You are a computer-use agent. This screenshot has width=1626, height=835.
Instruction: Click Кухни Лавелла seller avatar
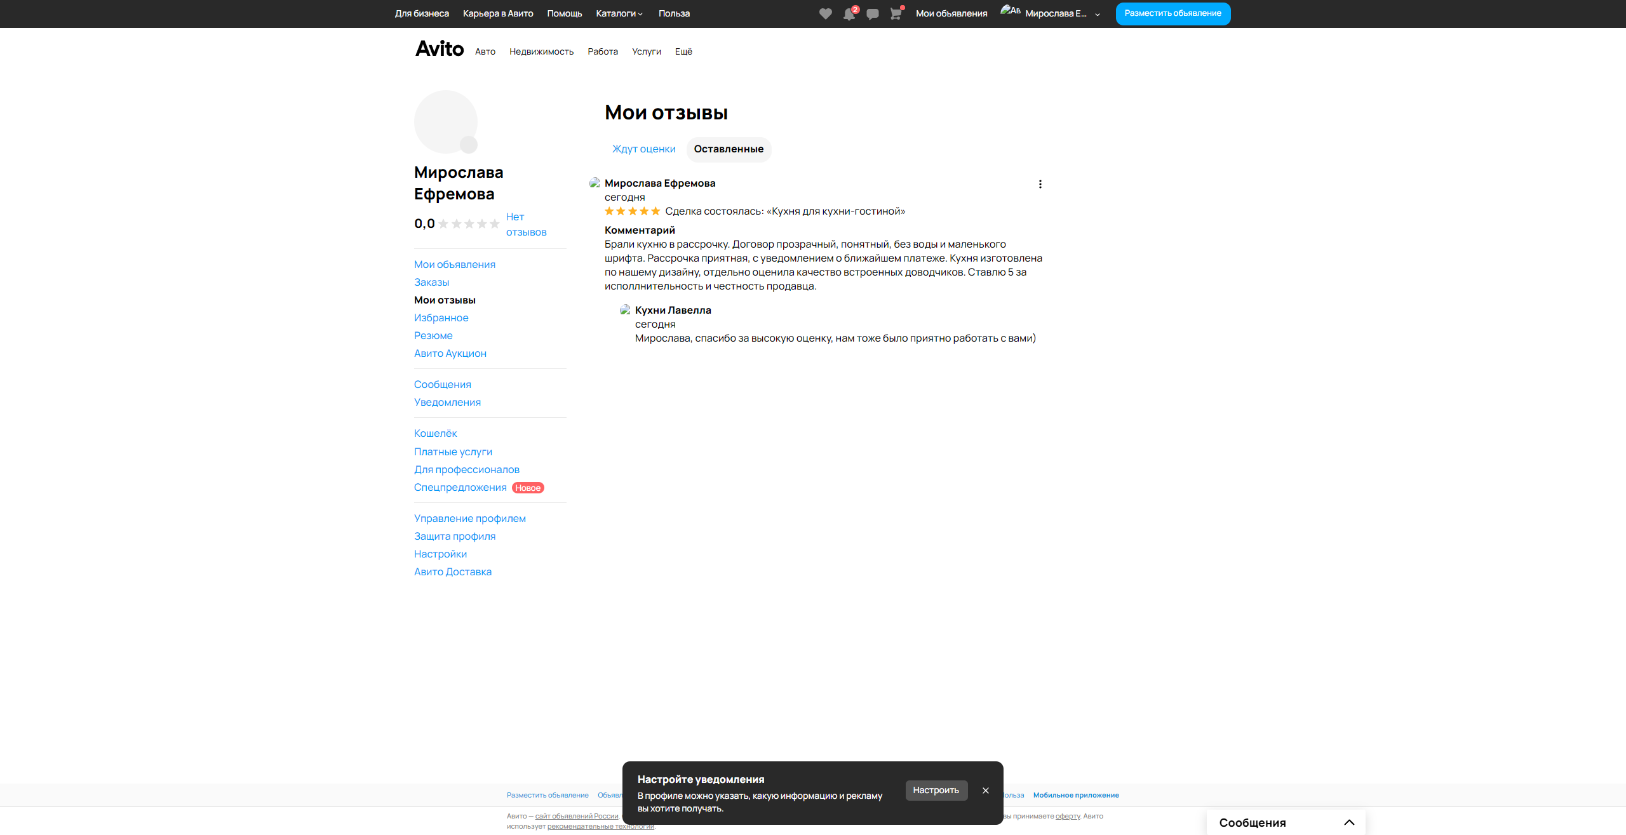[625, 310]
